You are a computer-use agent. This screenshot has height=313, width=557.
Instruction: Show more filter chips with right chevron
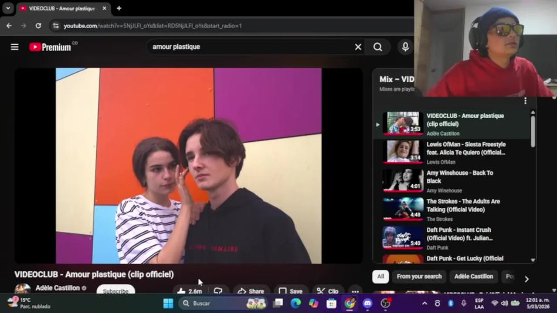pos(526,279)
